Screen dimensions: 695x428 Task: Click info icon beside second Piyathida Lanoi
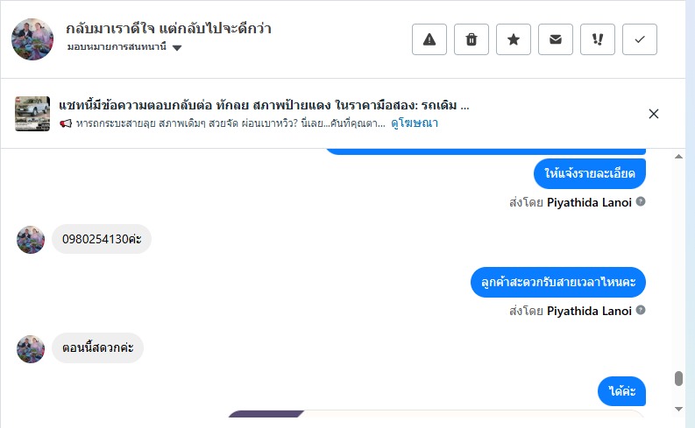click(x=641, y=311)
